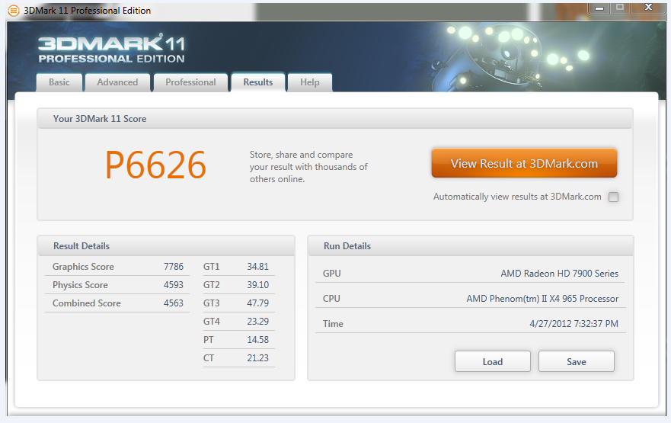Select the Graphics Score value 7786

coord(174,267)
